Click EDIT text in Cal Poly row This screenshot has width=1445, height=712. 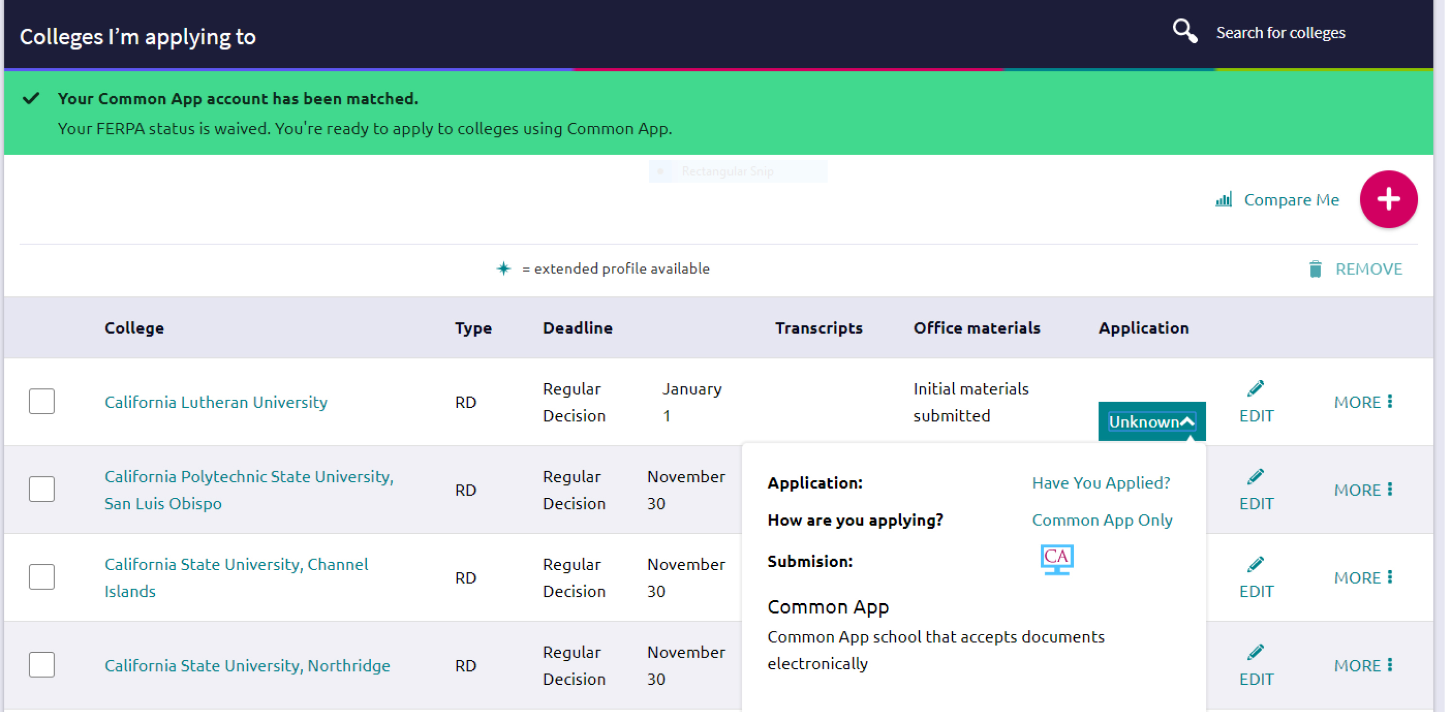[1256, 504]
